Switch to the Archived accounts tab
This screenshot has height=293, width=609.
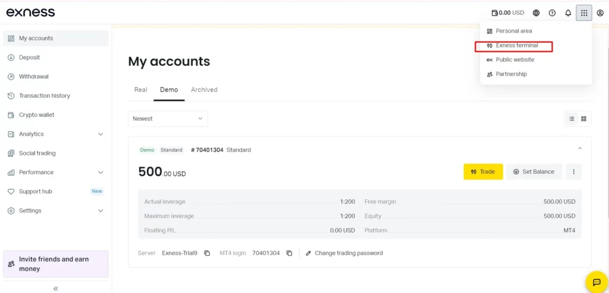pos(204,90)
